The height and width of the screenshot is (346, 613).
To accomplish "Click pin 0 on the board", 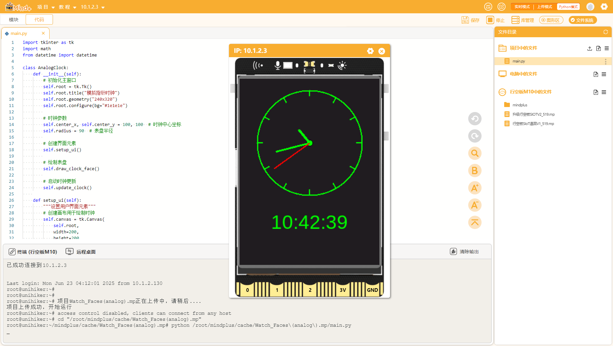I will (x=247, y=290).
